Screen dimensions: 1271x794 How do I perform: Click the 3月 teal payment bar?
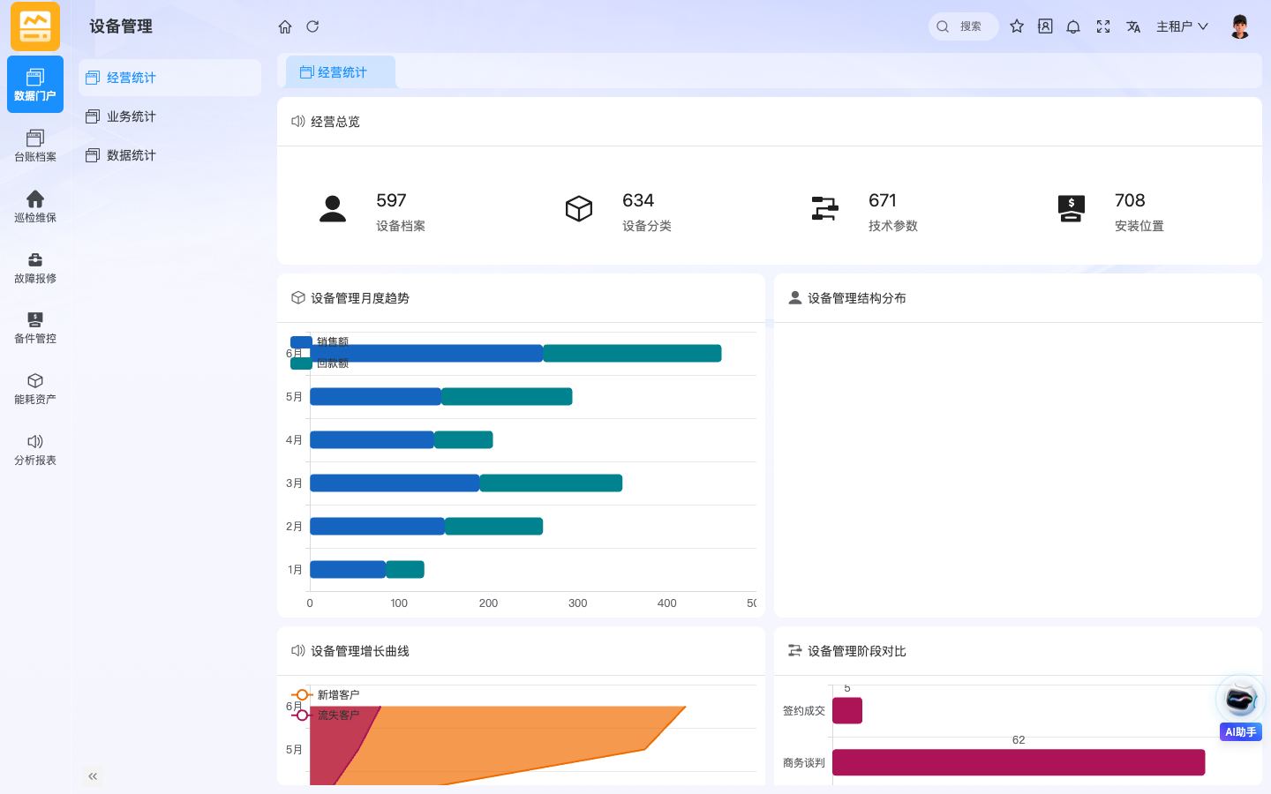(551, 483)
